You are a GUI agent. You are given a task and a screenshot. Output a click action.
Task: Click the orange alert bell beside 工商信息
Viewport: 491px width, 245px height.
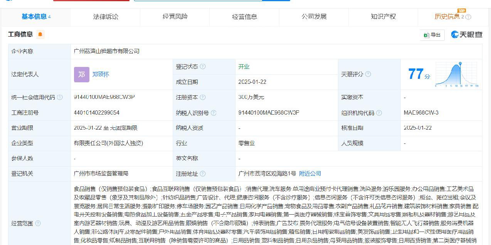pyautogui.click(x=40, y=35)
